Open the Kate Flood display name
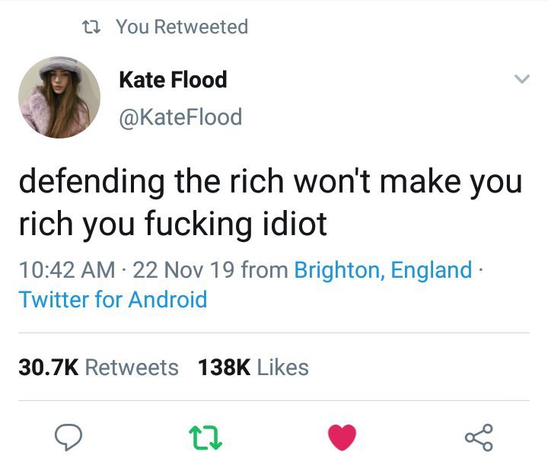This screenshot has width=548, height=471. pos(173,79)
